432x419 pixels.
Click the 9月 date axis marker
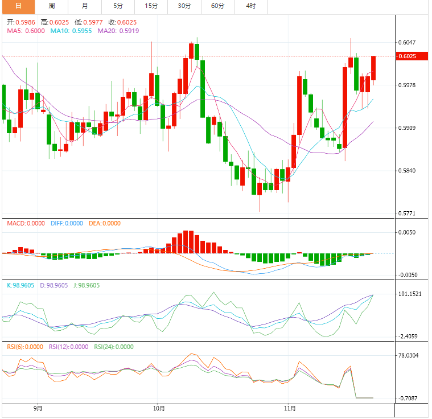[38, 408]
